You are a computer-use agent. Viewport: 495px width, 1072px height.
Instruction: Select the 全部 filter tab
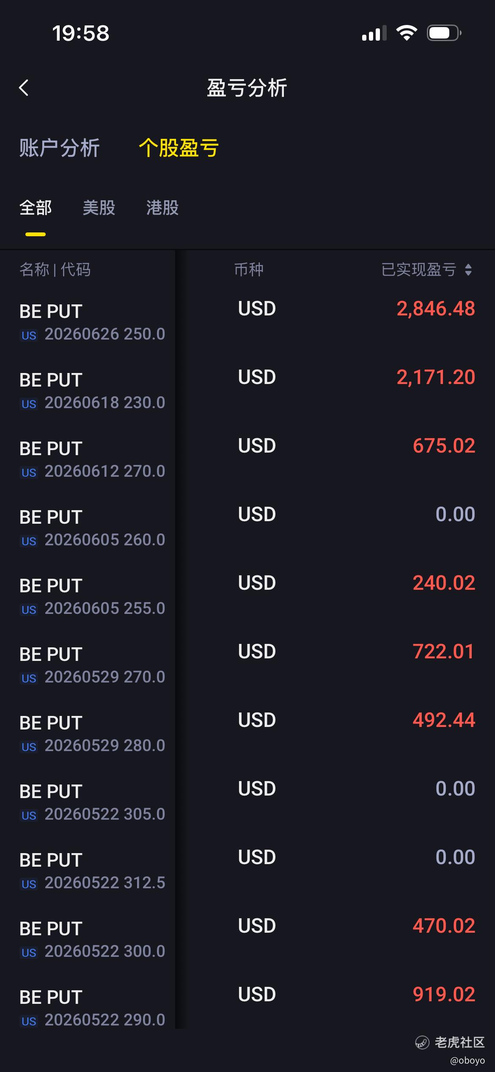pyautogui.click(x=36, y=208)
